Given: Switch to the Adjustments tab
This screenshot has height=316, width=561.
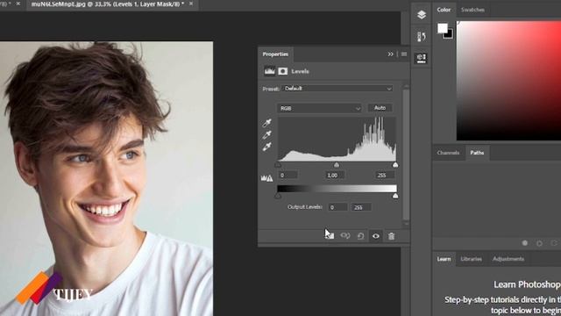Looking at the screenshot, I should pyautogui.click(x=508, y=259).
